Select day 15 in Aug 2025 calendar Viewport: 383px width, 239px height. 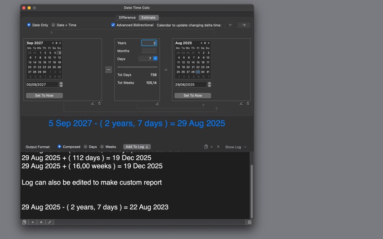(198, 62)
